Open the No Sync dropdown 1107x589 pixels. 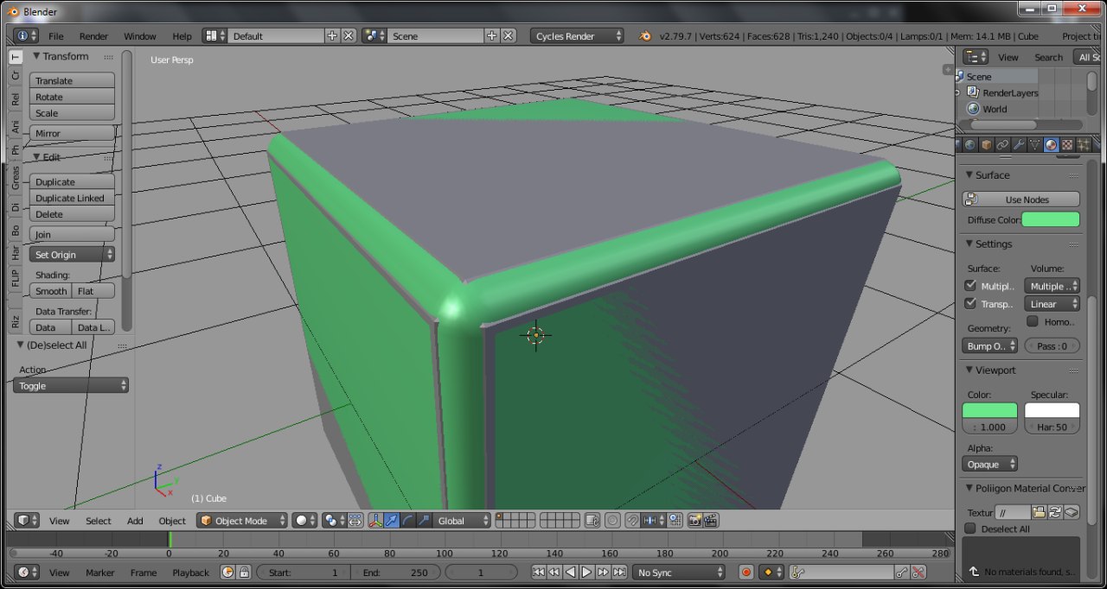point(679,572)
